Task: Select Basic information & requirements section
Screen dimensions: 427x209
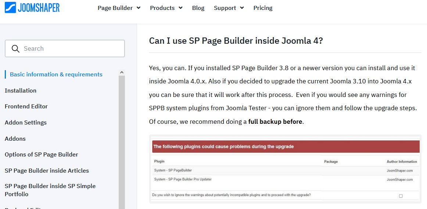Action: tap(56, 74)
